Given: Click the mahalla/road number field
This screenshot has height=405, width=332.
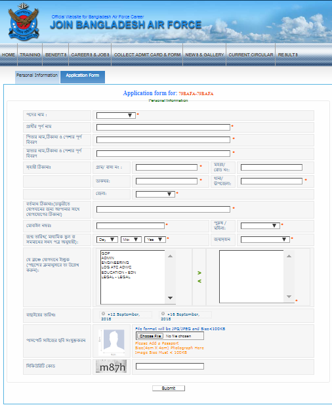Looking at the screenshot, I should pos(272,167).
